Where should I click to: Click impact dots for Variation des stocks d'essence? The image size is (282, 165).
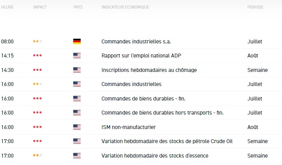click(37, 156)
